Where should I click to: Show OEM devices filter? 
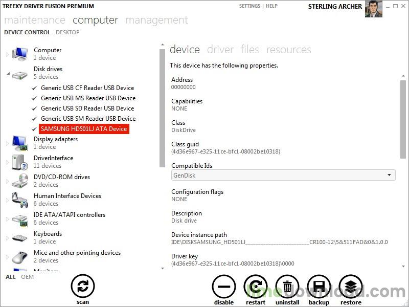28,277
